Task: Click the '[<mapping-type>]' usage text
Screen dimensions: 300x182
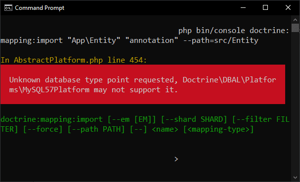Action: click(x=218, y=129)
